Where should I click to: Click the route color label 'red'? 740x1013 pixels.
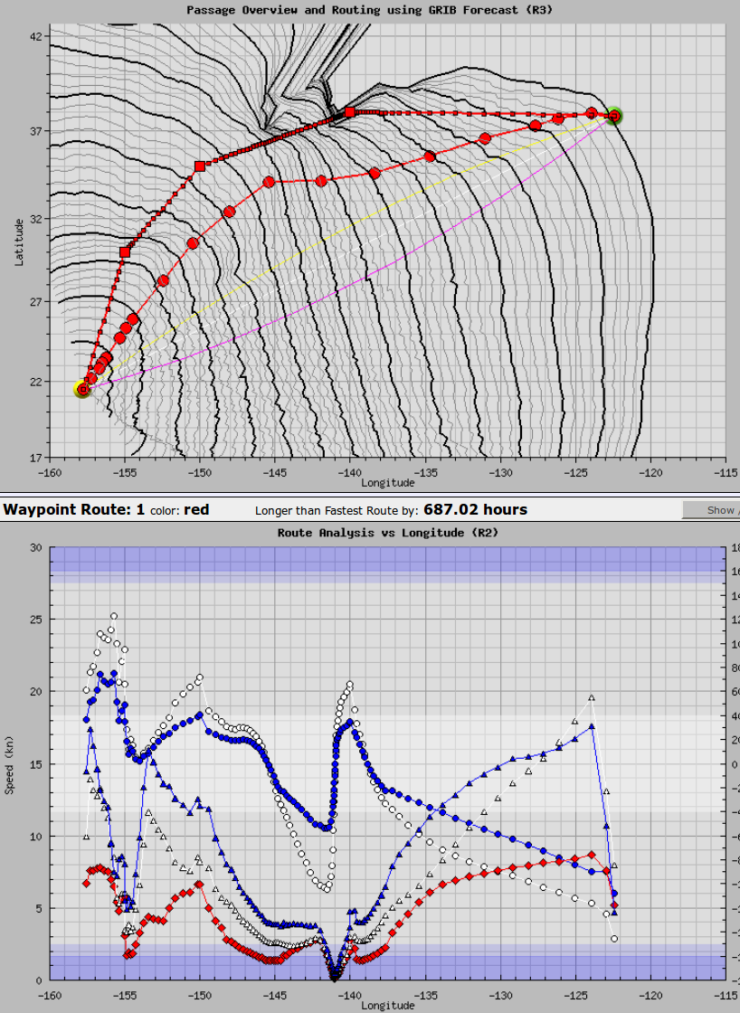[196, 510]
